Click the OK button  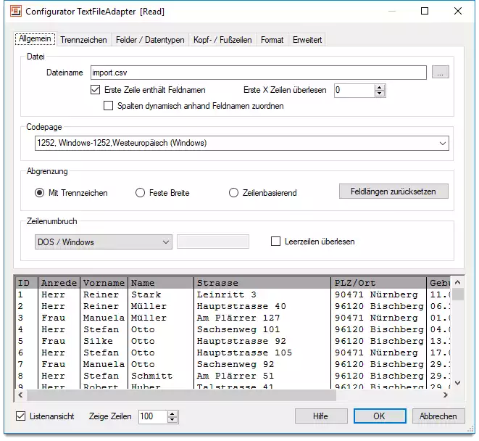tap(379, 416)
